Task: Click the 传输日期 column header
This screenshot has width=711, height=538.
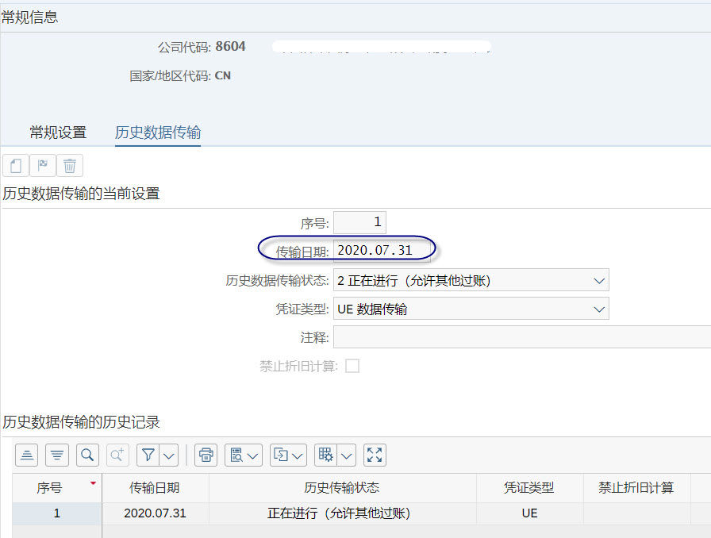Action: [x=155, y=488]
